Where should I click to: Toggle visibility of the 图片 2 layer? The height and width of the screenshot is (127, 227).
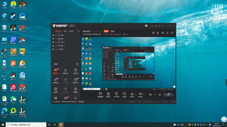click(x=53, y=46)
